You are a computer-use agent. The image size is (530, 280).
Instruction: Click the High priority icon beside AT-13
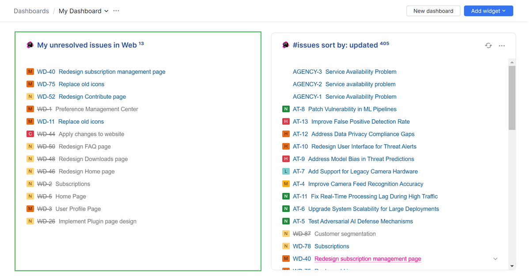click(x=286, y=121)
